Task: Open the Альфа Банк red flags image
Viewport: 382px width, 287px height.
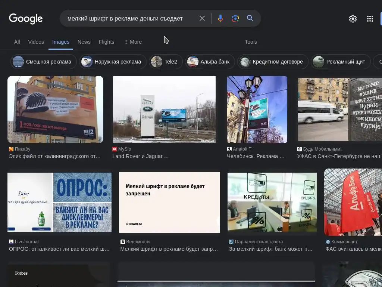Action: click(x=353, y=202)
